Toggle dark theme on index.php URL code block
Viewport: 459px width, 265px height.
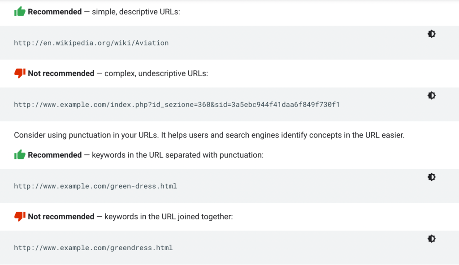coord(431,95)
